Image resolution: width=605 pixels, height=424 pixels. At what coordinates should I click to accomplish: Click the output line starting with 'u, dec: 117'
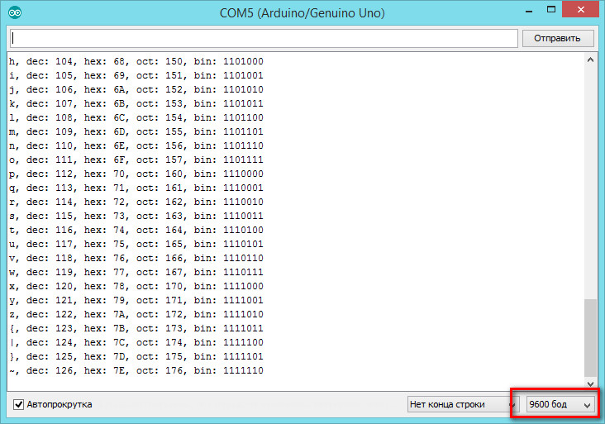coord(136,244)
